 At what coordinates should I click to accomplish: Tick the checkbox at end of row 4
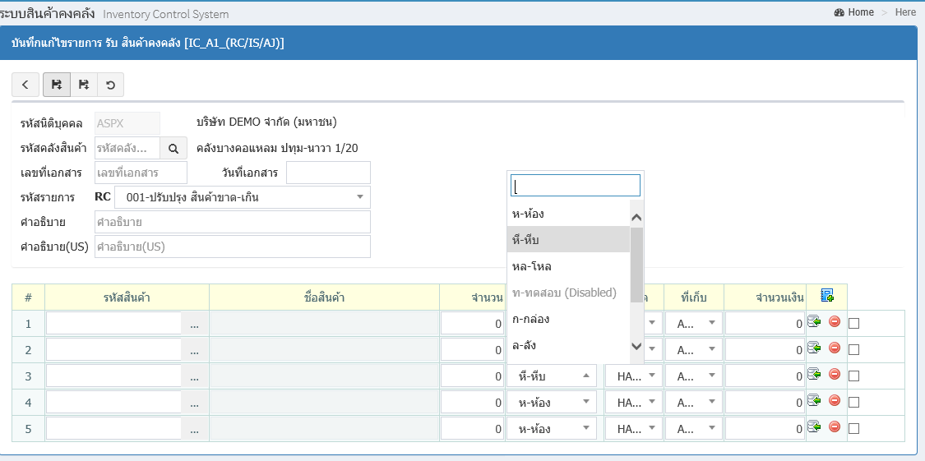tap(854, 403)
